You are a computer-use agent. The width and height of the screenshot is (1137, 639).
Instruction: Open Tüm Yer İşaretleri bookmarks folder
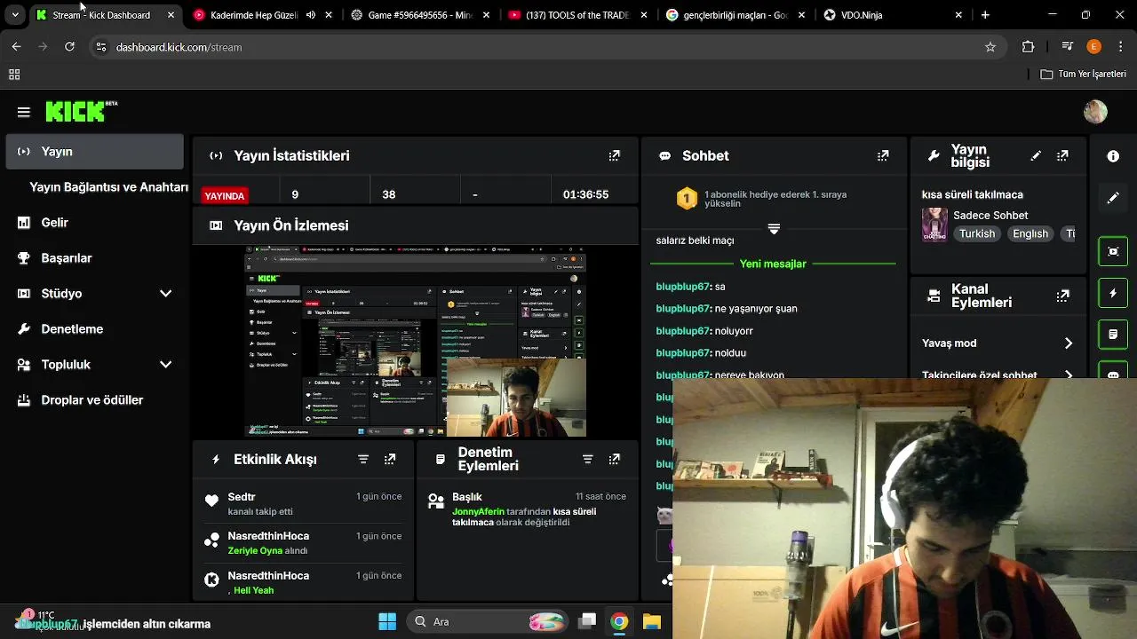coord(1084,75)
